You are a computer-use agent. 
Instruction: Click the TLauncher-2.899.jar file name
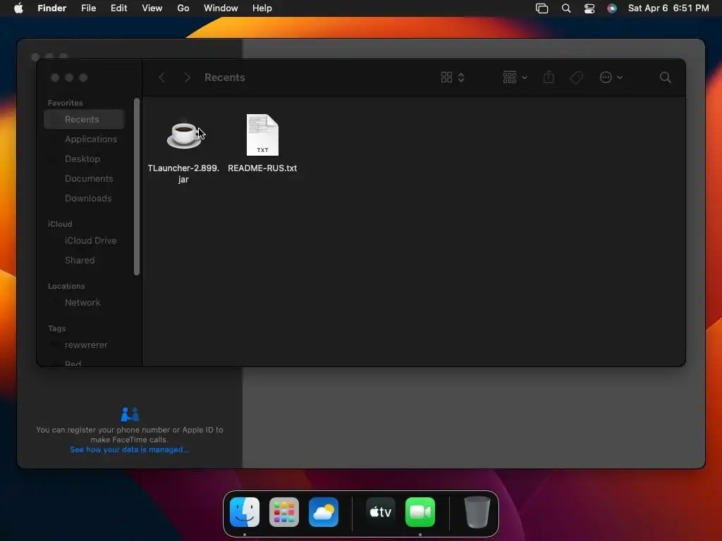[183, 173]
